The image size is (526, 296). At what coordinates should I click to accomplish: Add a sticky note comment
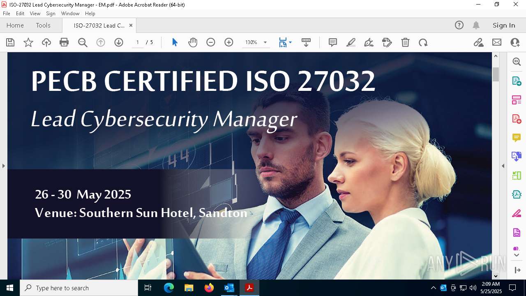(333, 42)
